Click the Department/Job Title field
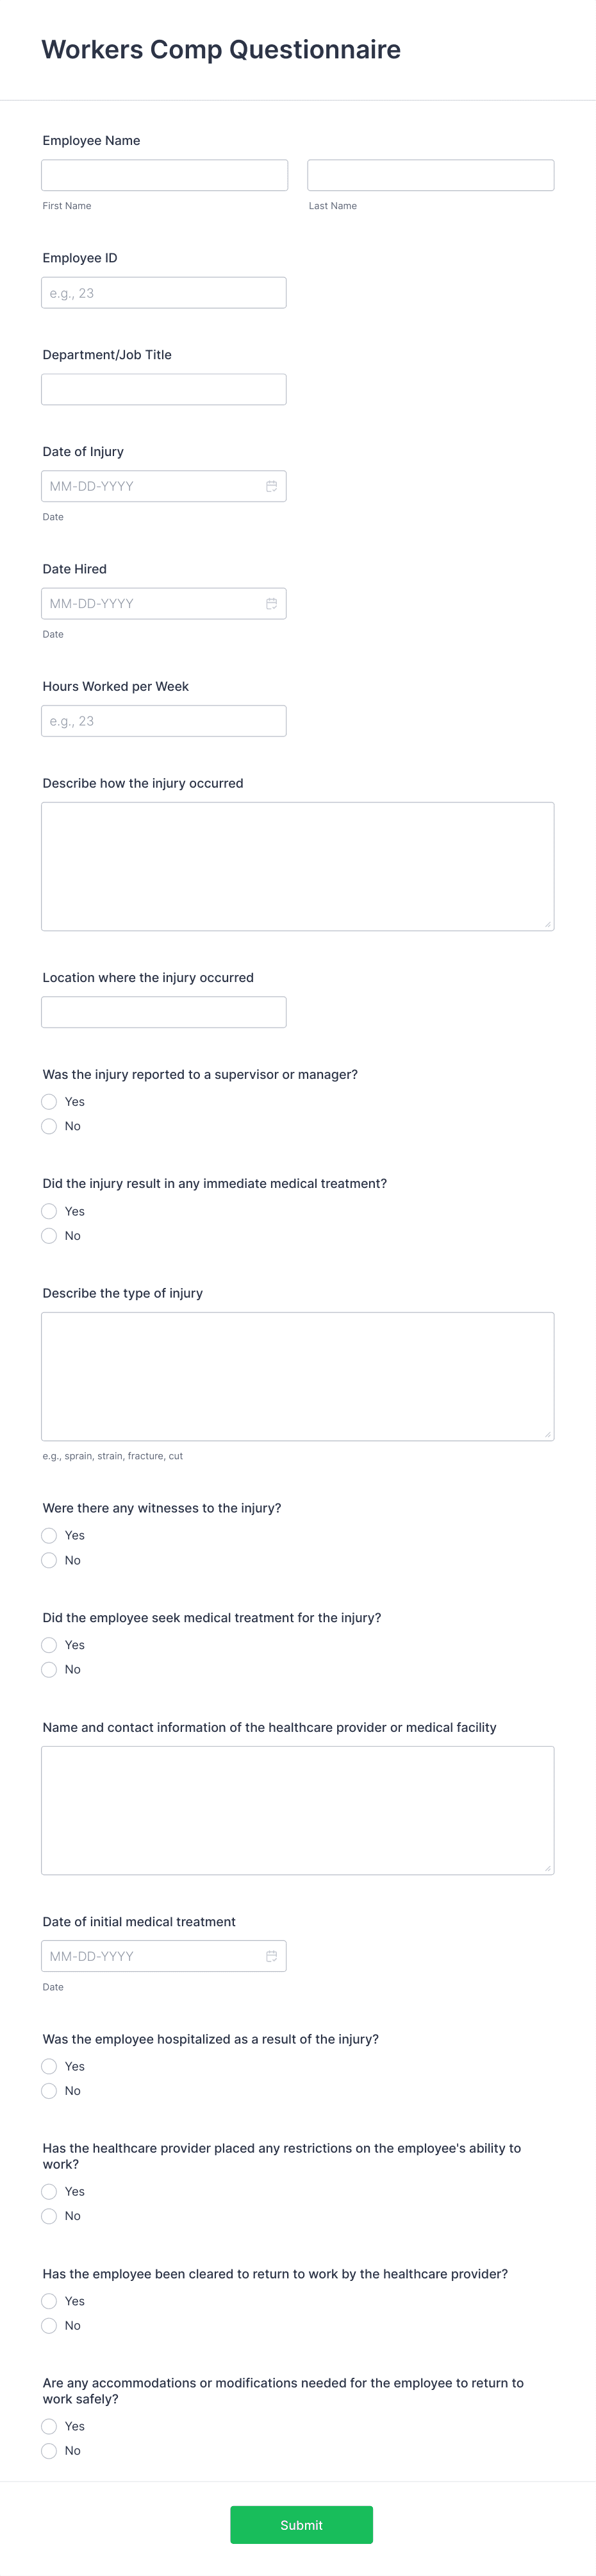Image resolution: width=596 pixels, height=2576 pixels. 163,389
